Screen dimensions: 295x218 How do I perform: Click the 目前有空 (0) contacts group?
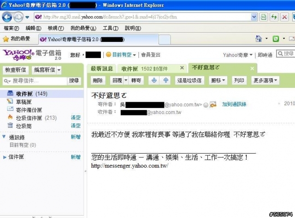coord(23,145)
